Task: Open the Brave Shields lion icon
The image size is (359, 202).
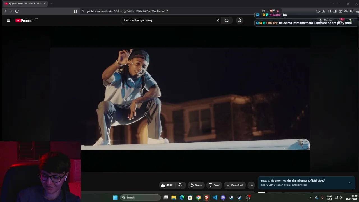Action: 271,11
